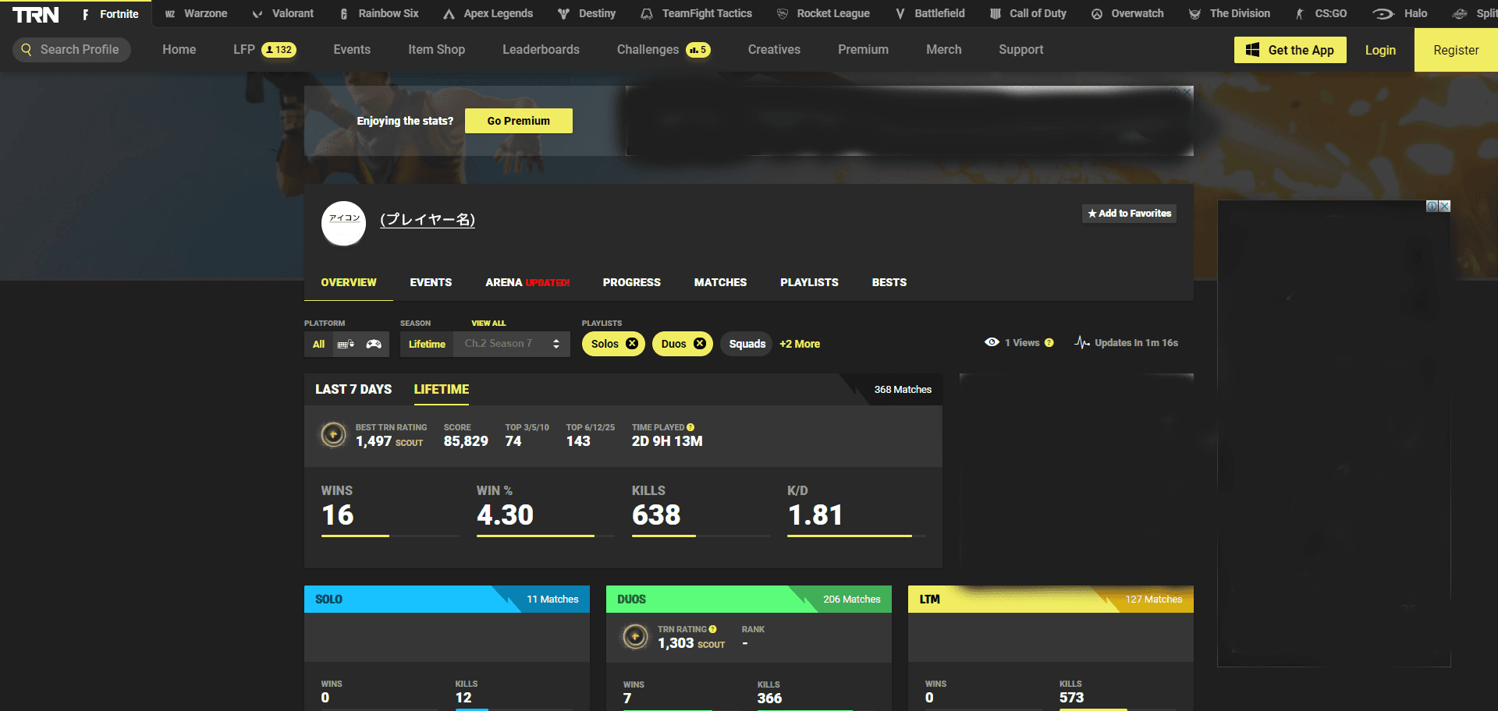The height and width of the screenshot is (711, 1498).
Task: Open the Valorant game icon
Action: click(257, 14)
